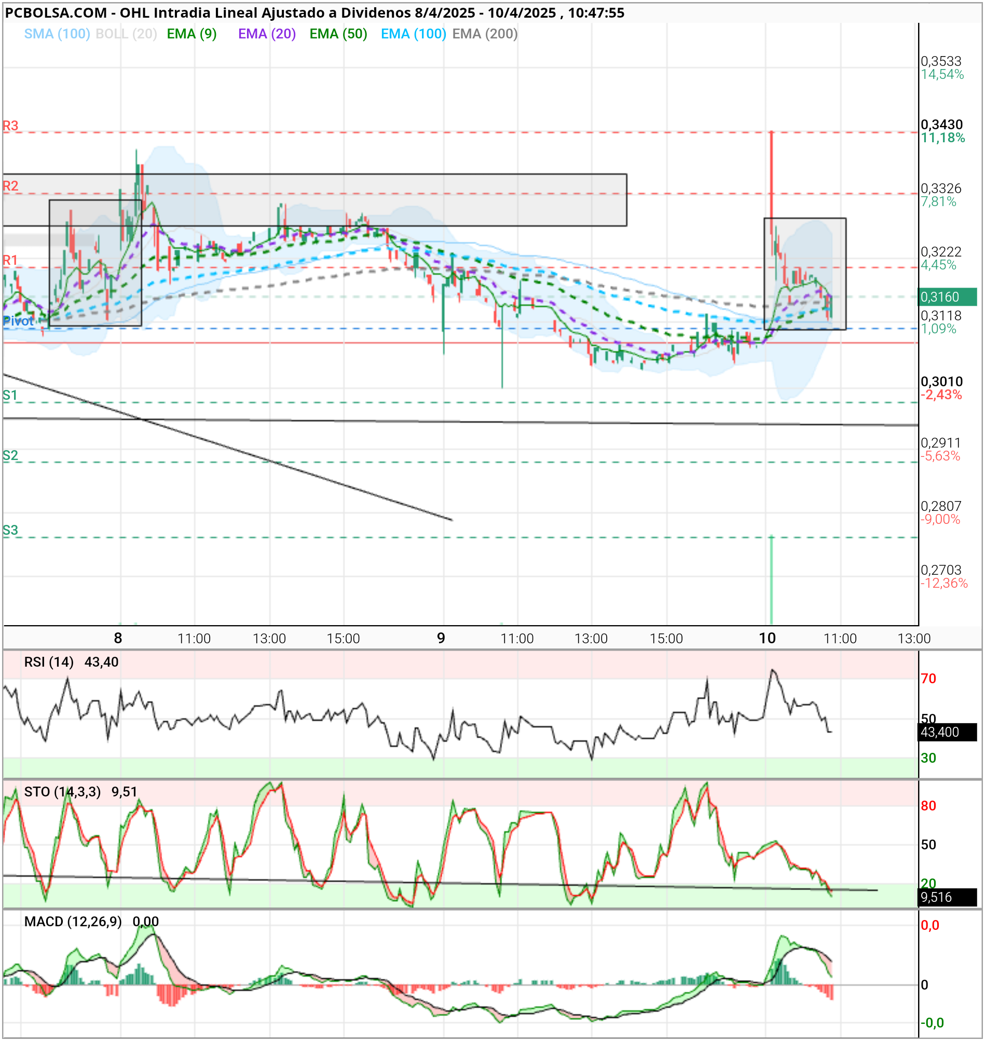Screen dimensions: 985x1041
Task: Toggle the SMA (100) indicator legend
Action: tap(57, 34)
